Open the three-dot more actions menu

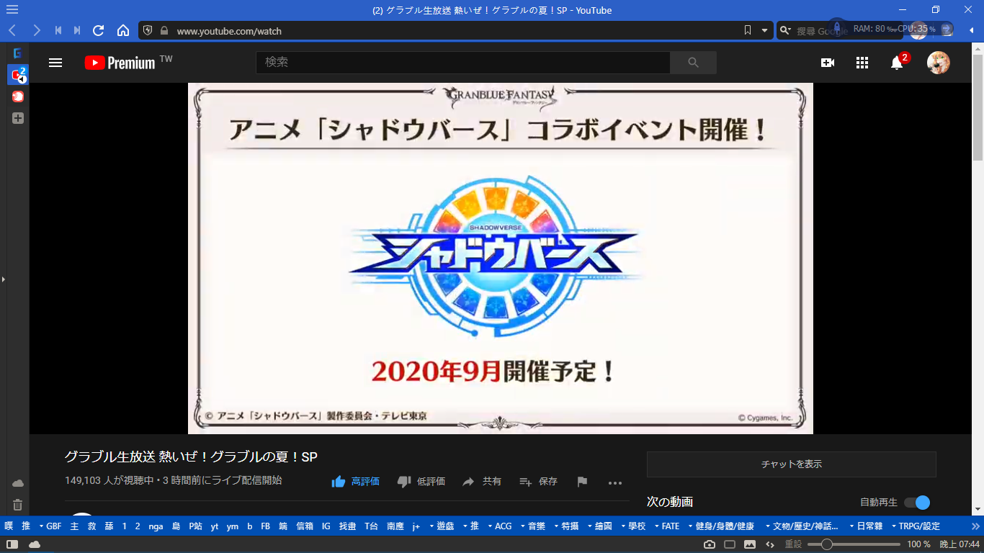[614, 482]
